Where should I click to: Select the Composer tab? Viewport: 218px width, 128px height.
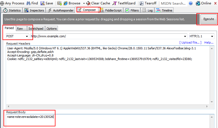pyautogui.click(x=87, y=10)
